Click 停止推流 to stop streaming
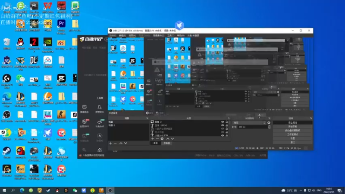The image size is (345, 194). (292, 122)
